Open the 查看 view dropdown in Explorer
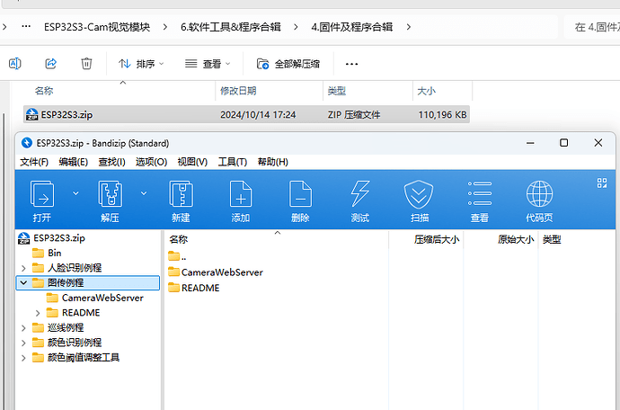 [208, 64]
